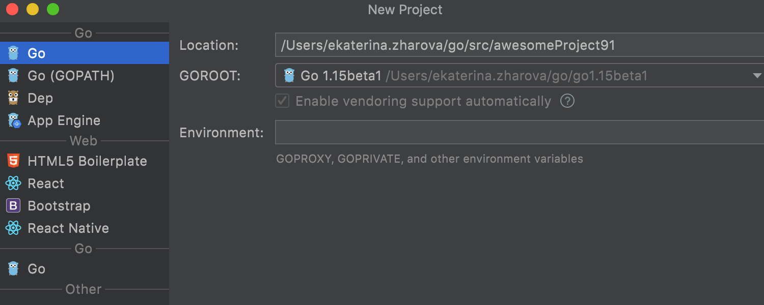This screenshot has height=305, width=764.
Task: Click the Bootstrap B icon
Action: [13, 206]
